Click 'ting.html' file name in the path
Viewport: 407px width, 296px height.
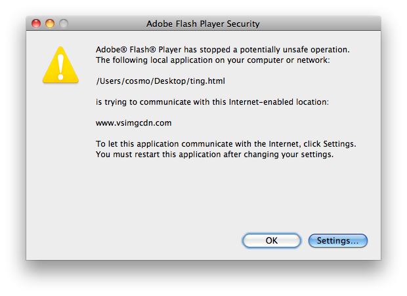[x=207, y=81]
